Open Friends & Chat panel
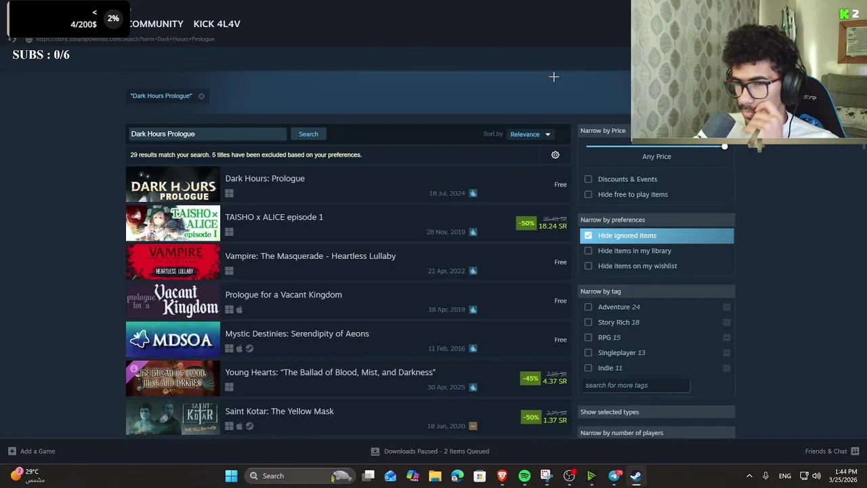Image resolution: width=867 pixels, height=488 pixels. click(826, 451)
